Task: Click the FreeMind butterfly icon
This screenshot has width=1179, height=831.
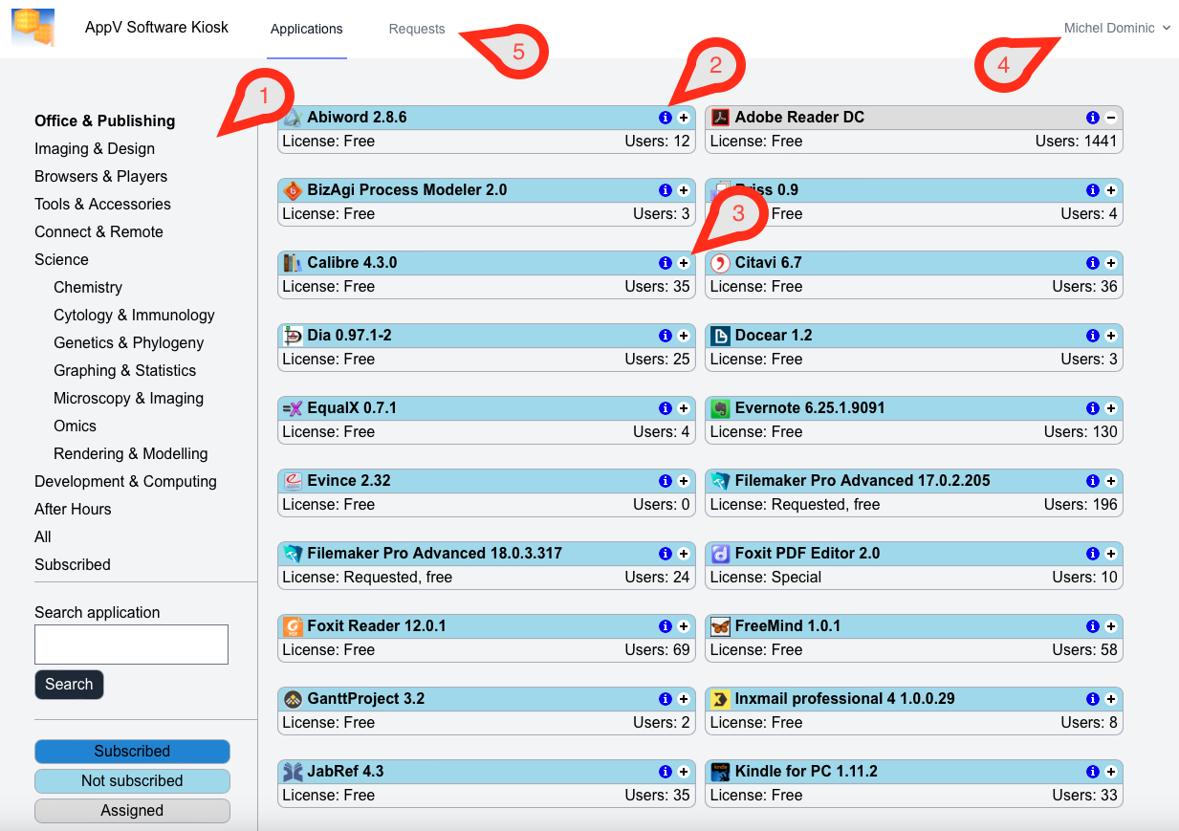Action: point(720,626)
